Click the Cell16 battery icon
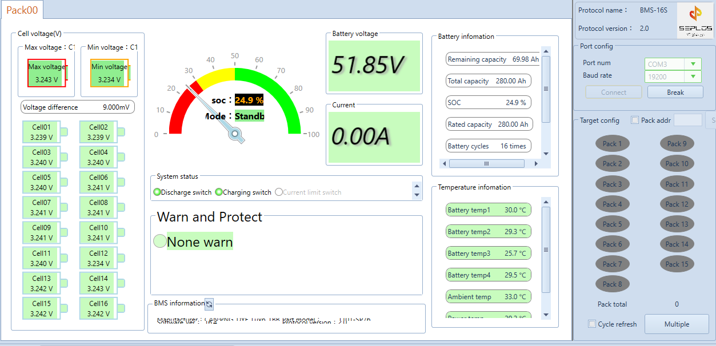 (102, 308)
